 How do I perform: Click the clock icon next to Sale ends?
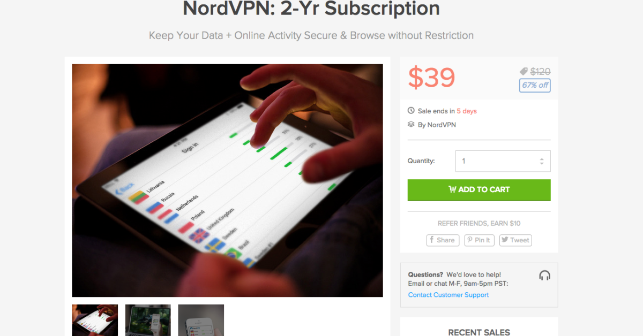411,111
